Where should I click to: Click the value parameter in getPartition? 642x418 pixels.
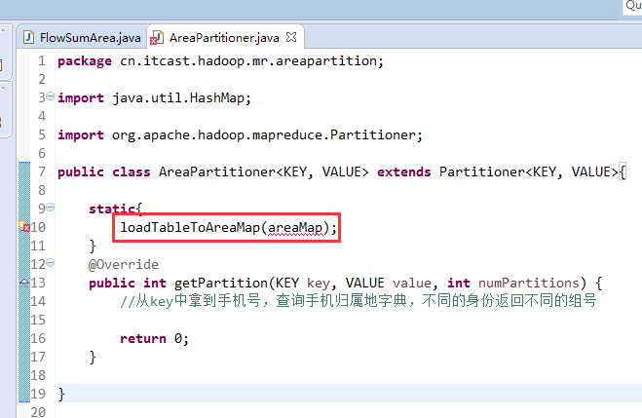(411, 284)
